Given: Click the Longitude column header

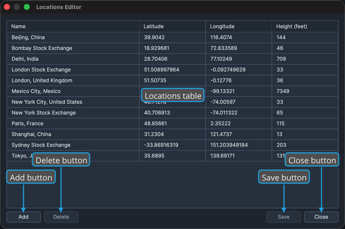Looking at the screenshot, I should [x=238, y=26].
